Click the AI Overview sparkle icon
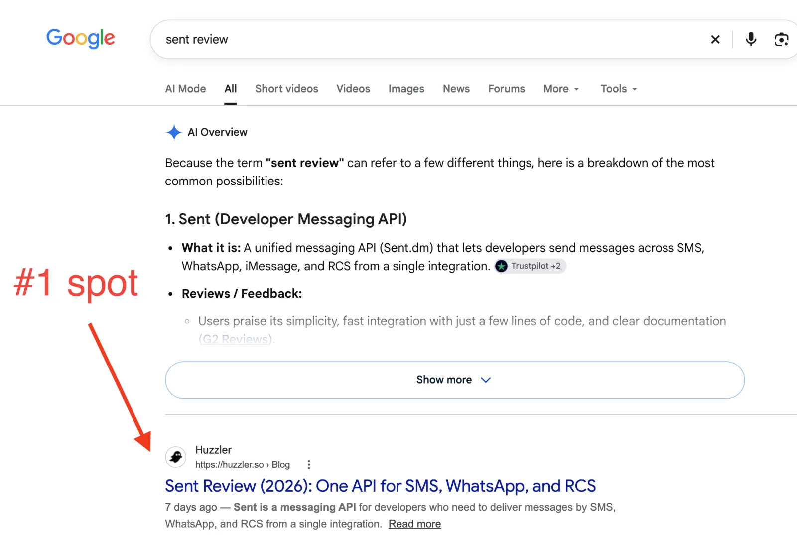The height and width of the screenshot is (549, 797). [x=174, y=132]
